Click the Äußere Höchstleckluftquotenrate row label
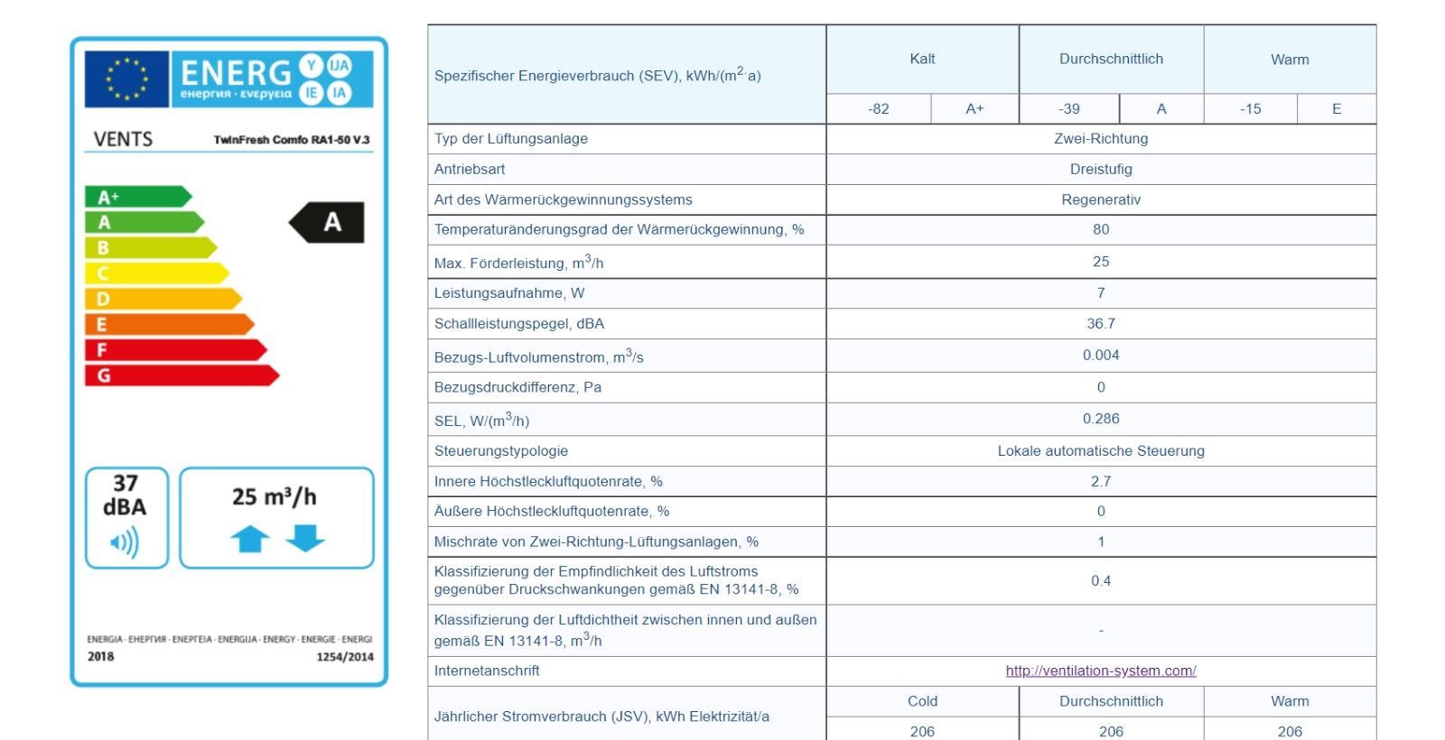This screenshot has width=1445, height=740. pyautogui.click(x=552, y=511)
